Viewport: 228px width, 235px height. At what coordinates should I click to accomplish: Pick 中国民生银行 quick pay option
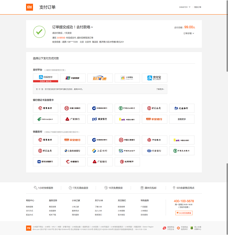(x=127, y=151)
